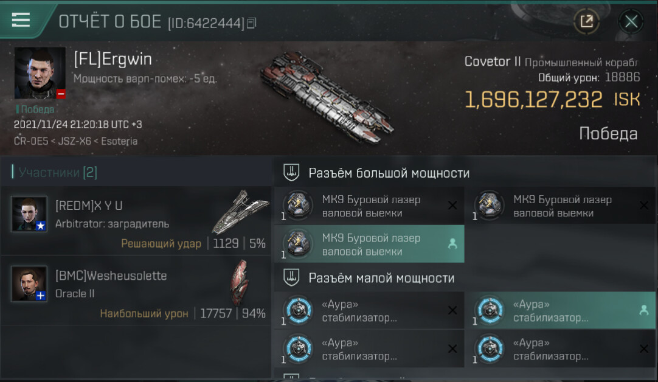The image size is (658, 382).
Task: Open the hamburger menu
Action: coord(21,19)
